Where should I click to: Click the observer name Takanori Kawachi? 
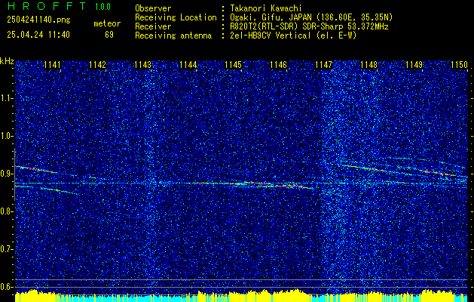pos(266,8)
